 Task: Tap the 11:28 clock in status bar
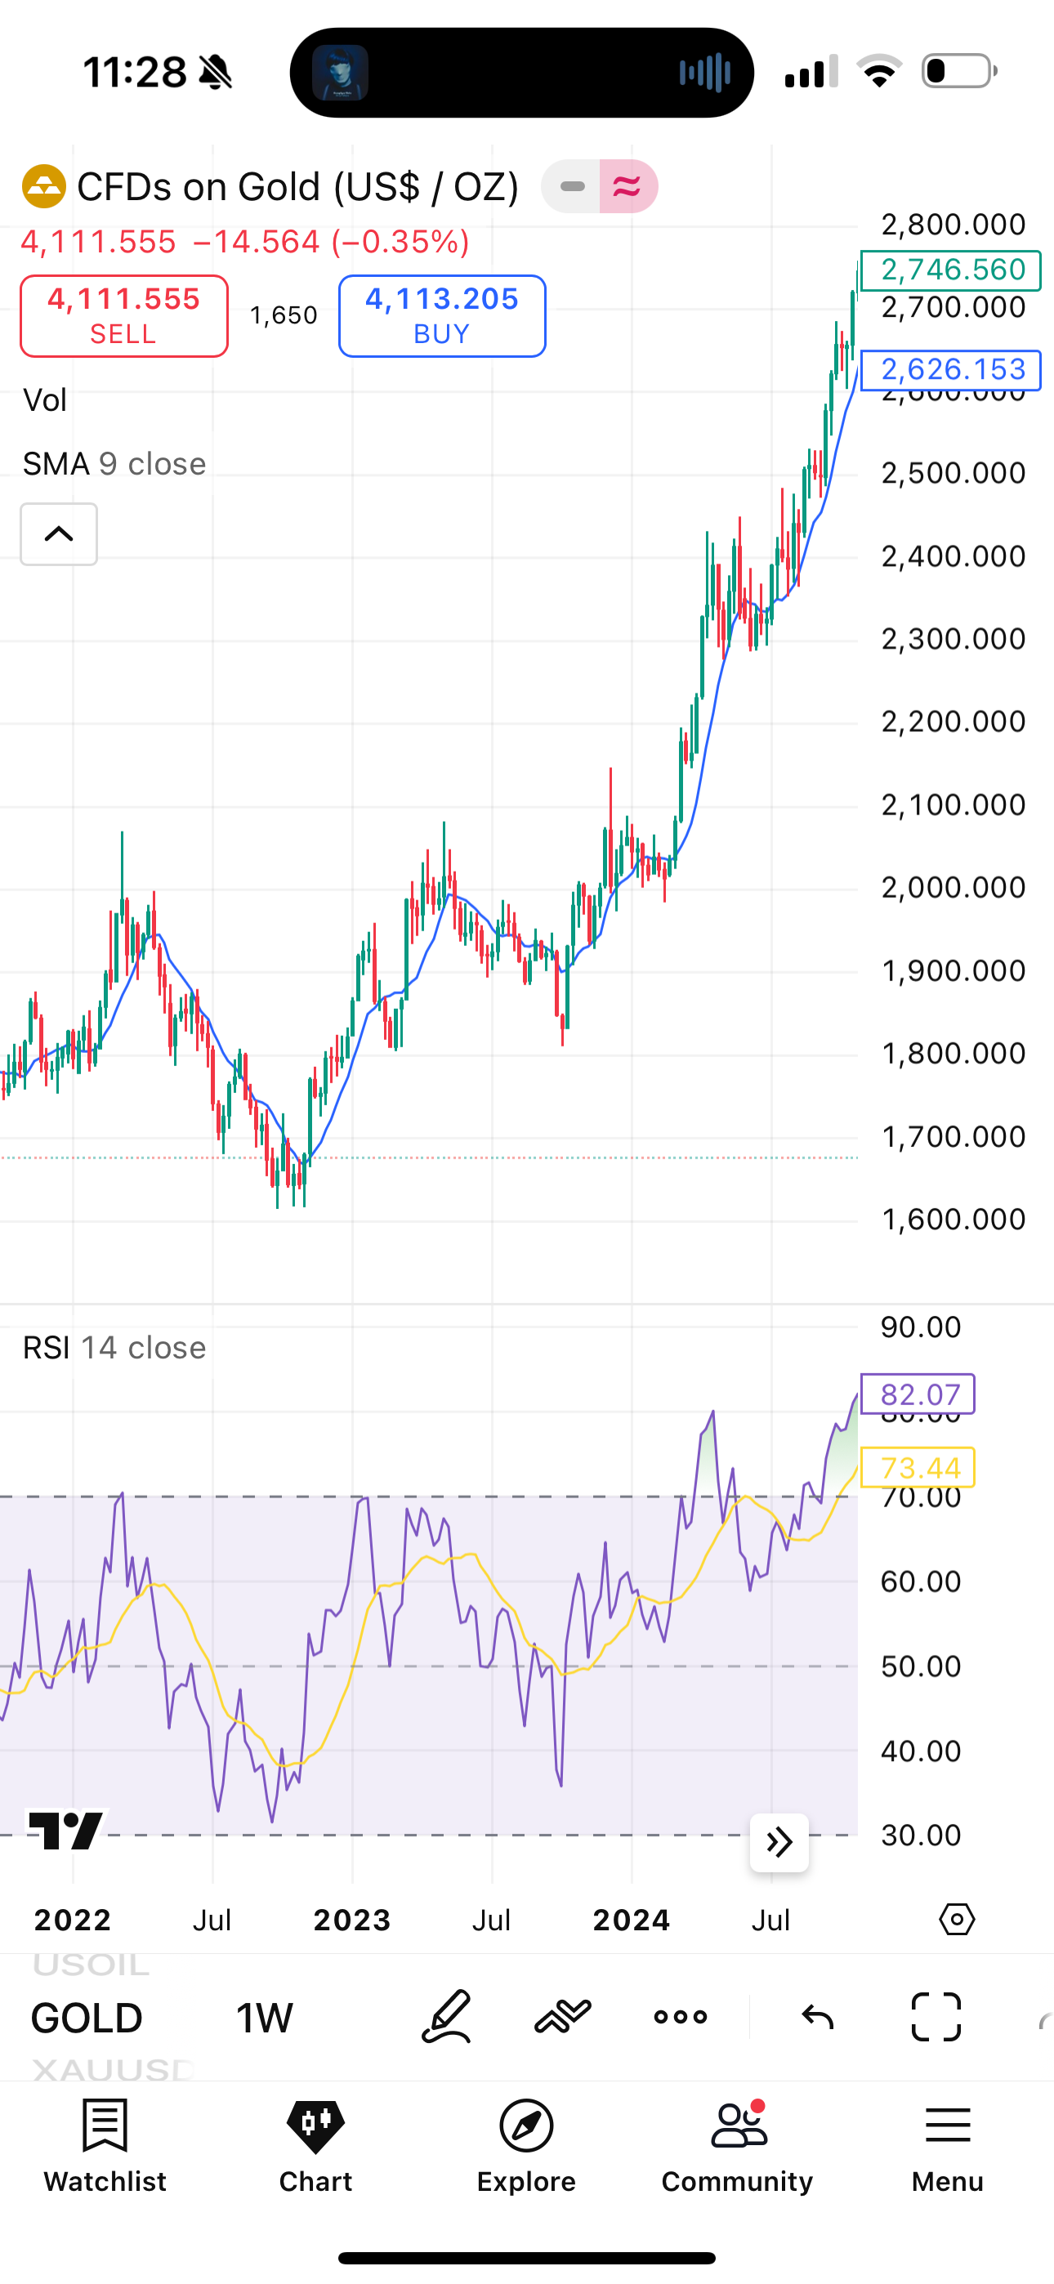pos(135,72)
